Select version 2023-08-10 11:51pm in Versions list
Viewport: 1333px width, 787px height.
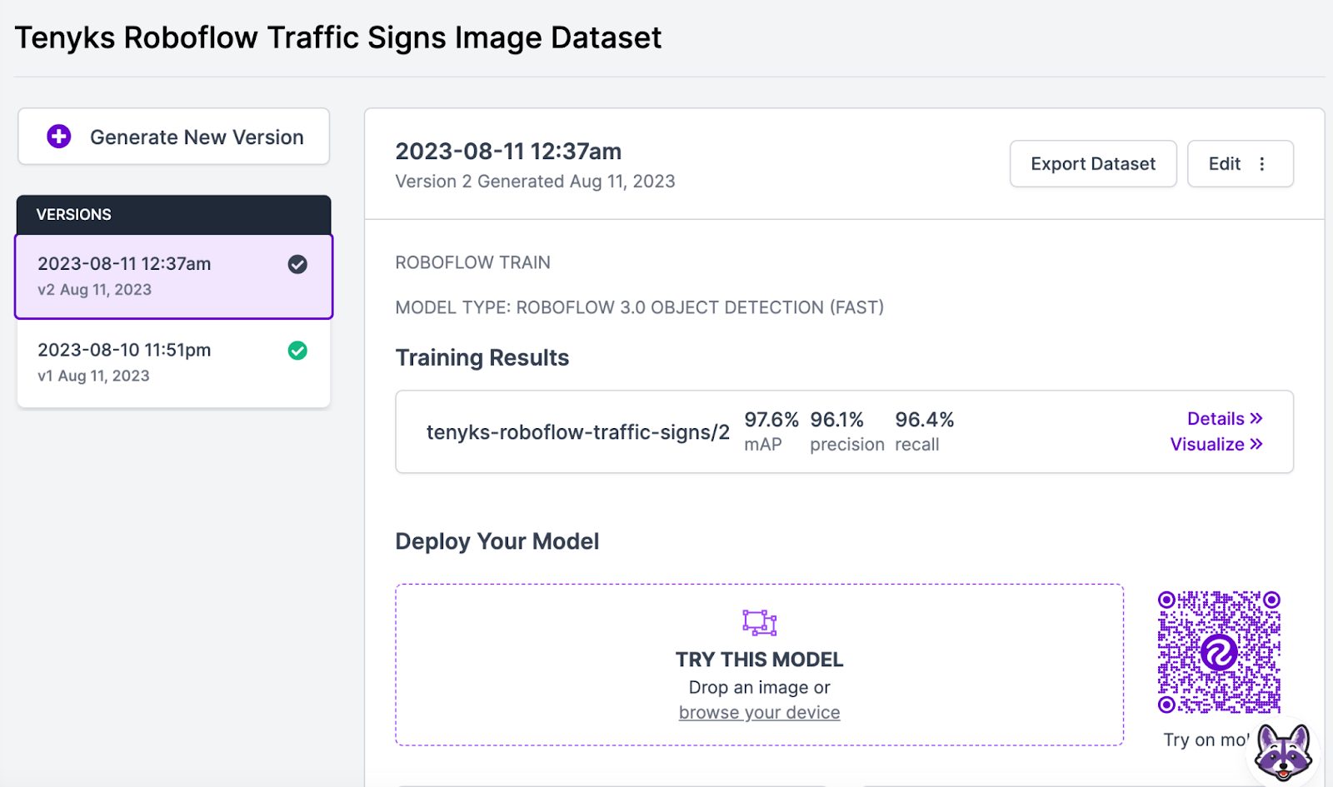point(174,363)
